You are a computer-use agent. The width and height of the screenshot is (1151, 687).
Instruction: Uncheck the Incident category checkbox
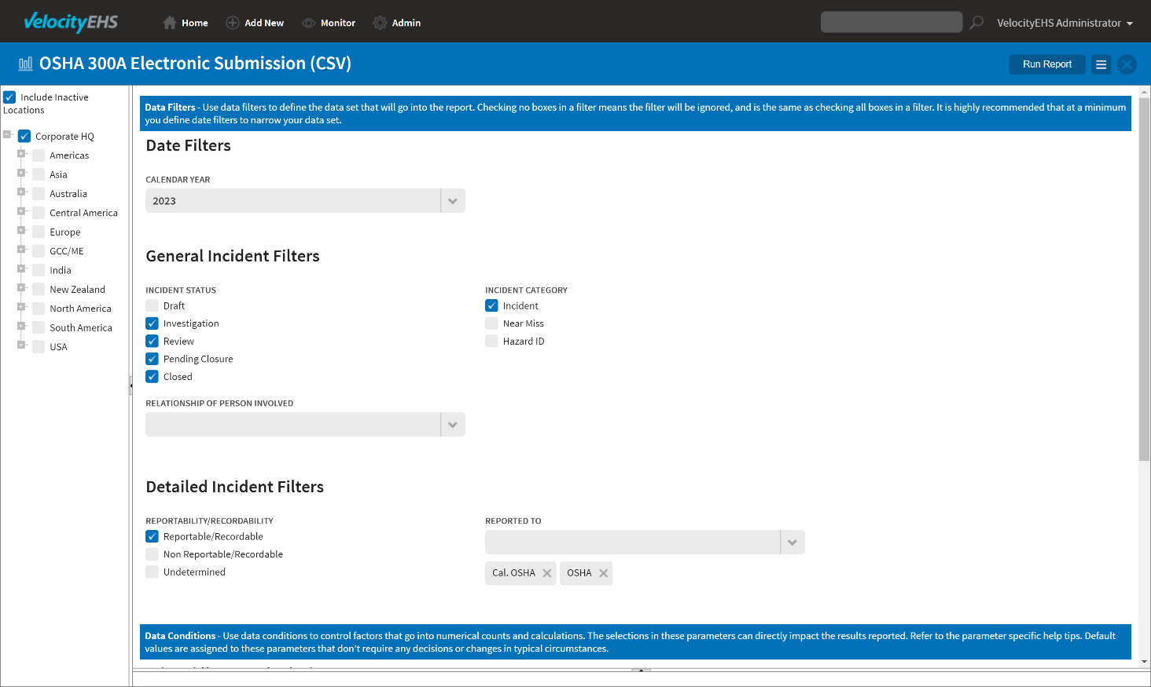coord(492,305)
